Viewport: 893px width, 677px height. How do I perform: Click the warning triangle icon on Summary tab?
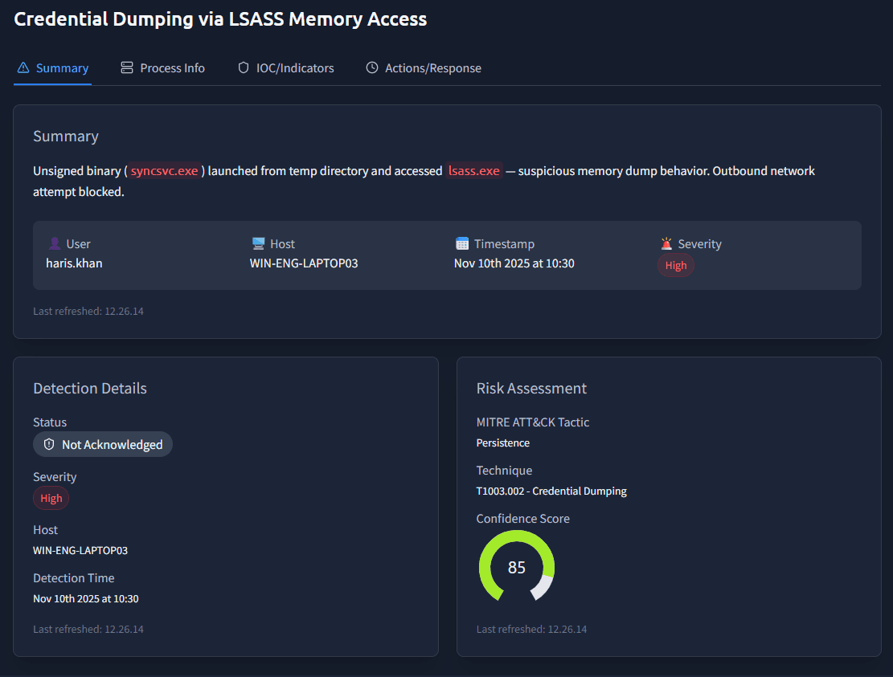[x=23, y=68]
